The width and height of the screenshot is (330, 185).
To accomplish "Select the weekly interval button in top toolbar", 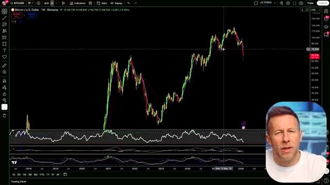I will [x=52, y=3].
